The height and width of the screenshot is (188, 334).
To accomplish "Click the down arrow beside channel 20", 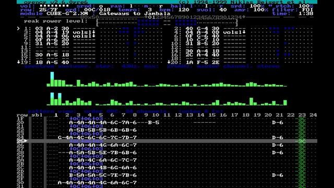I will [x=169, y=62].
